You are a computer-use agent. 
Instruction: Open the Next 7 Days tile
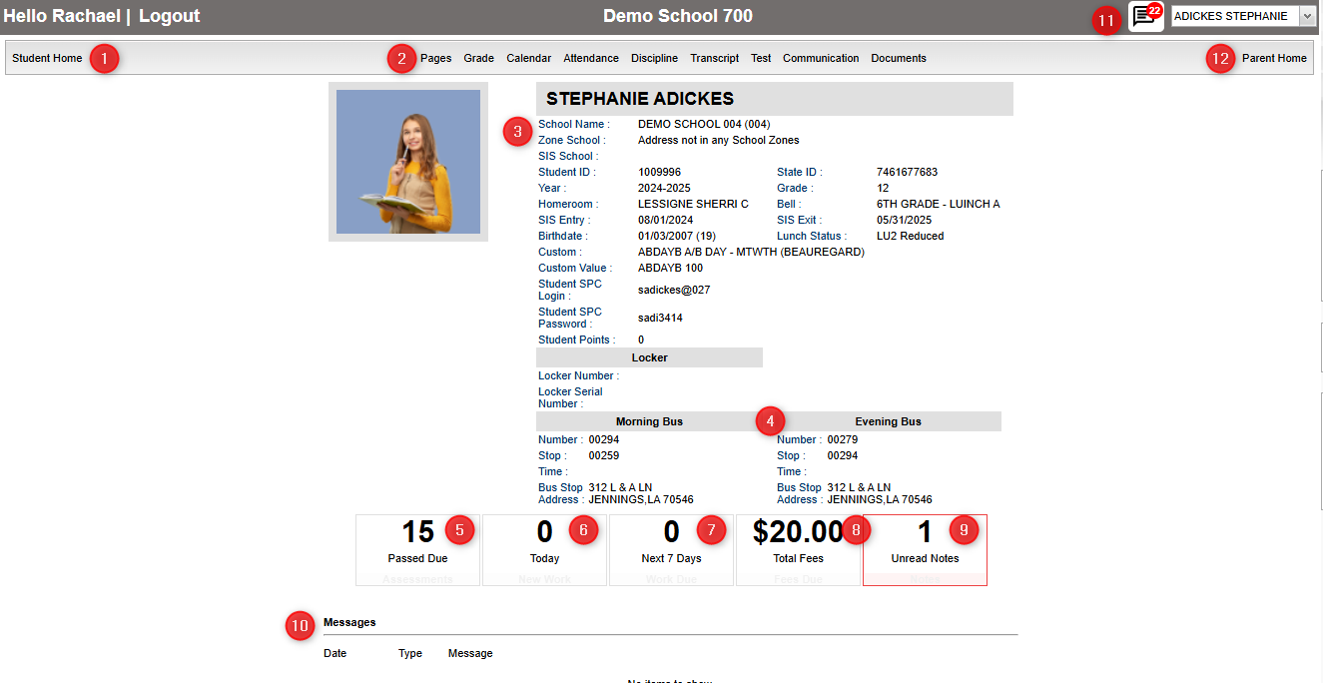(671, 550)
